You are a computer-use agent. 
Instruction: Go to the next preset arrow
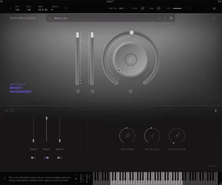[165, 18]
